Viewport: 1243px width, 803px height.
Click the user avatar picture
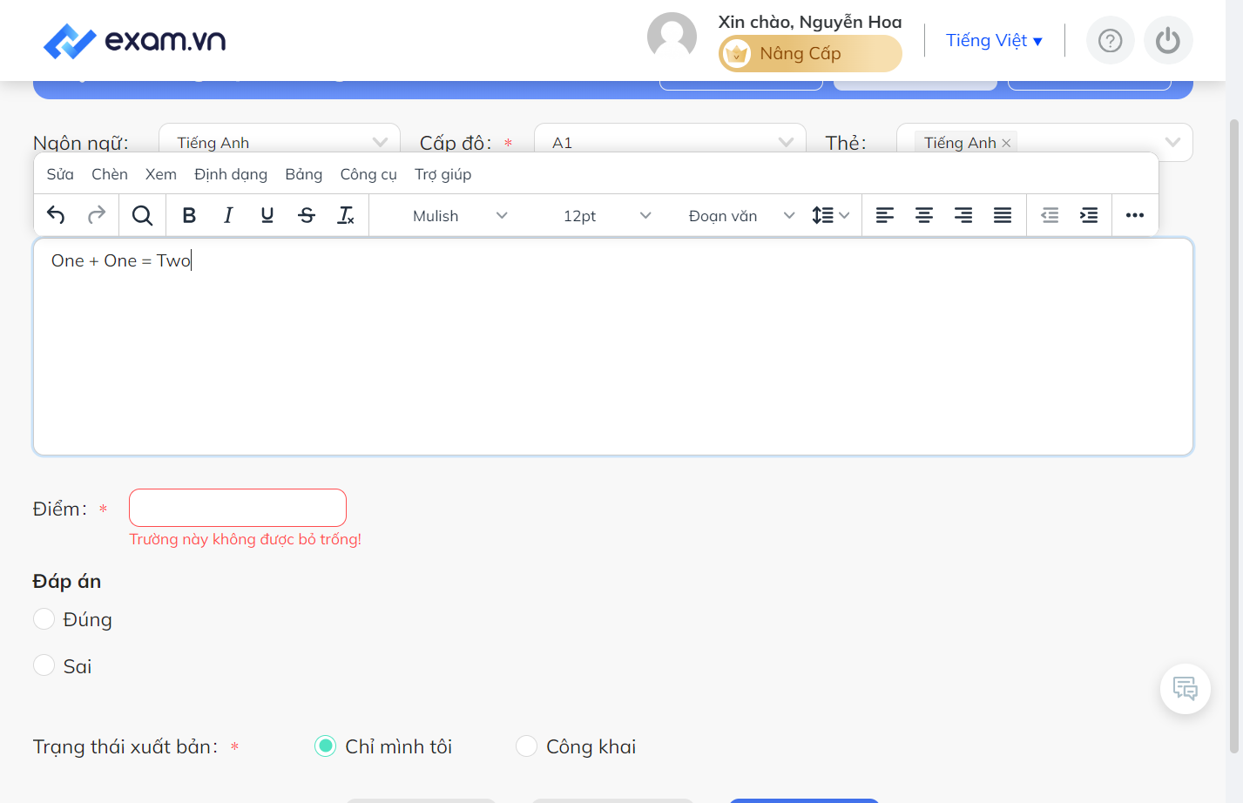[x=672, y=37]
